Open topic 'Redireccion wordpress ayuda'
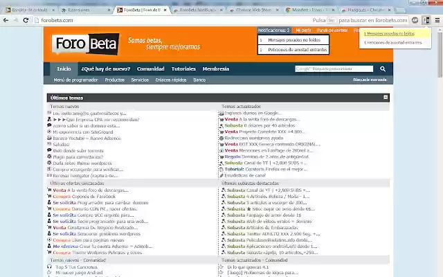Screen dimensions: 443x277 click(254, 138)
